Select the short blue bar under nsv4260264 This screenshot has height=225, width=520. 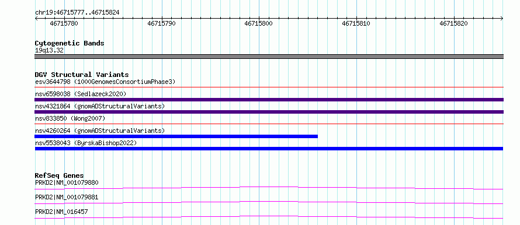(x=176, y=136)
